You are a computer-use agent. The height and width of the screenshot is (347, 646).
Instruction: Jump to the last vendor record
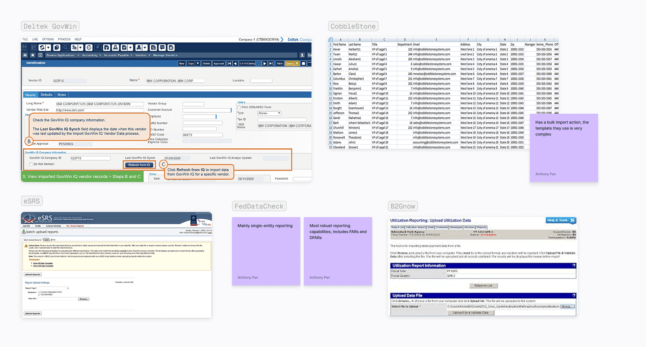pyautogui.click(x=271, y=63)
